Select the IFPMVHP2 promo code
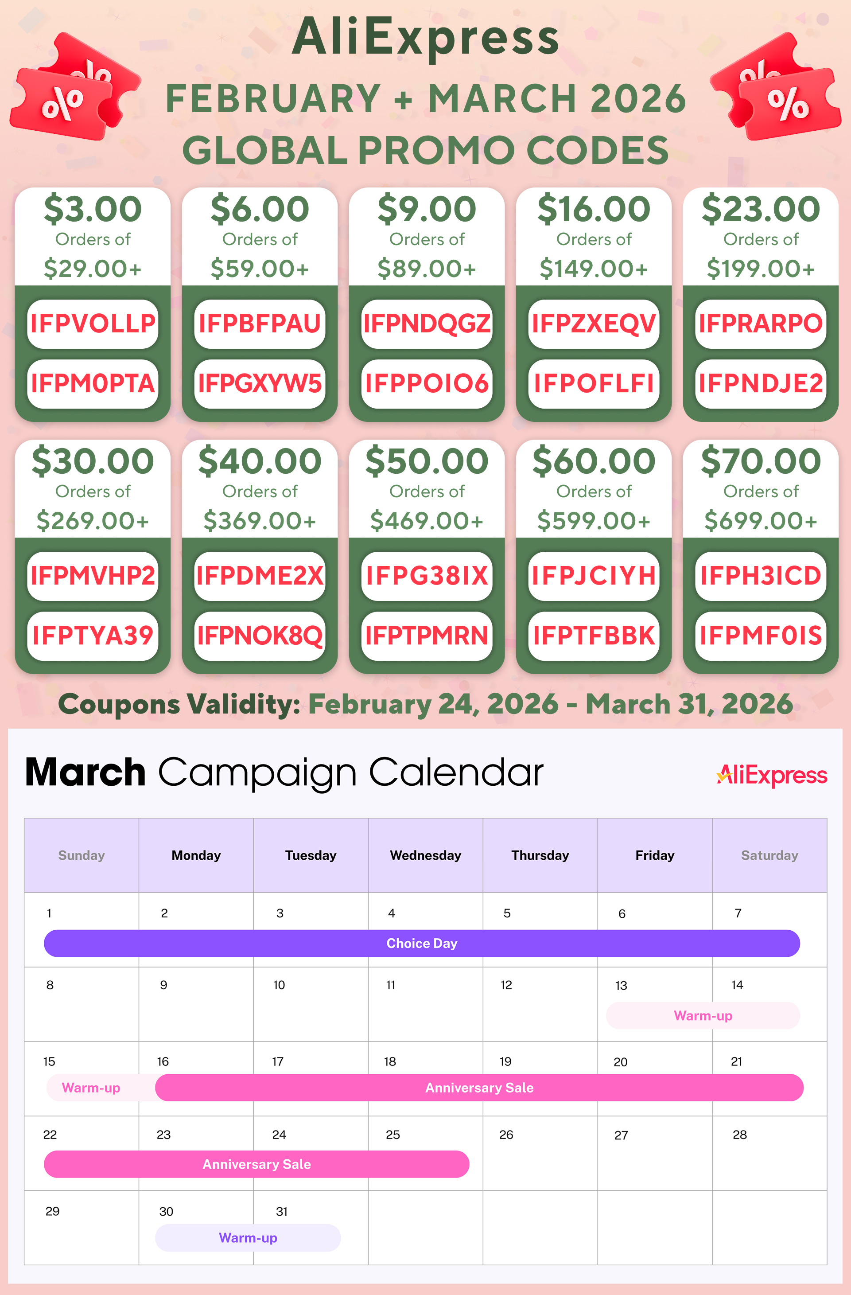851x1295 pixels. 93,576
